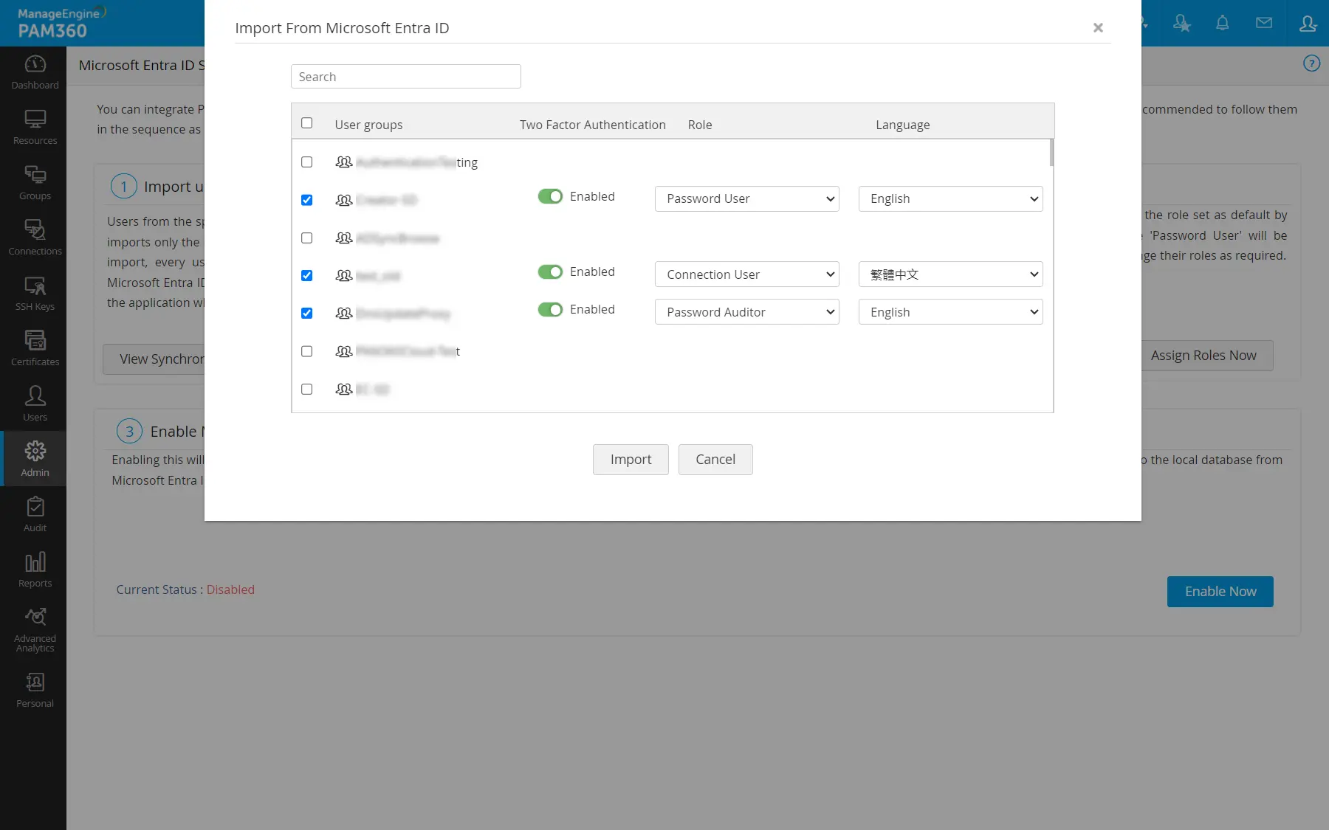Viewport: 1329px width, 830px height.
Task: Open SSH Keys from the sidebar
Action: 35,294
